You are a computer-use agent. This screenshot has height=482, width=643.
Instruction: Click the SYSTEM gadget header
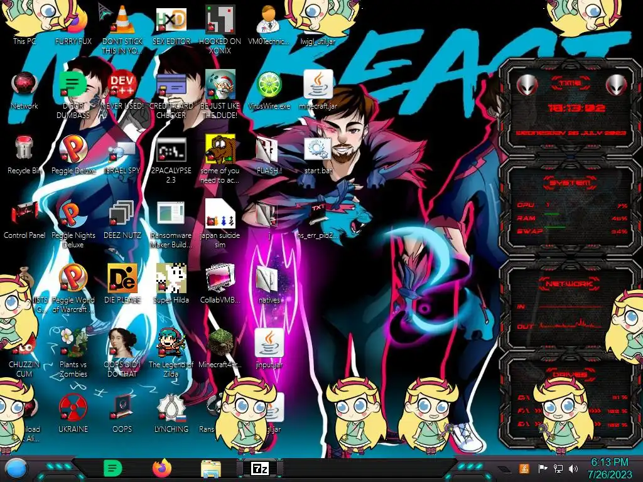(570, 183)
